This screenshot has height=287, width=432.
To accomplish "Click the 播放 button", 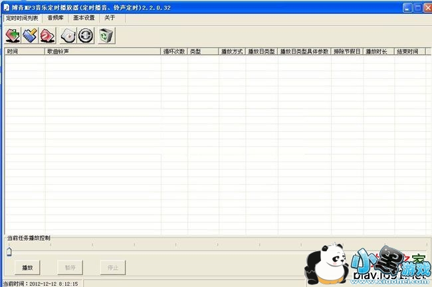I will pos(27,268).
